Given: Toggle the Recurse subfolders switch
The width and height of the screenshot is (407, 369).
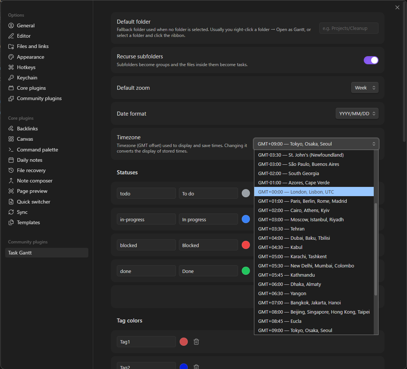Looking at the screenshot, I should click(x=371, y=60).
